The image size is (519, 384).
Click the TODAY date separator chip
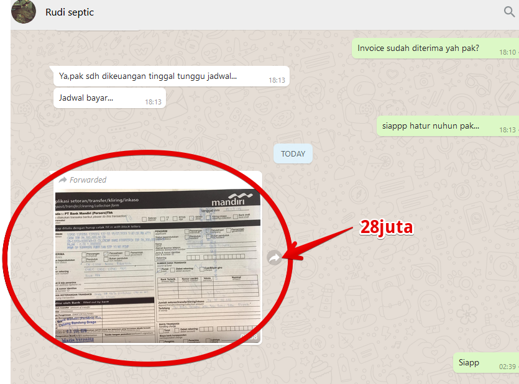click(x=293, y=153)
